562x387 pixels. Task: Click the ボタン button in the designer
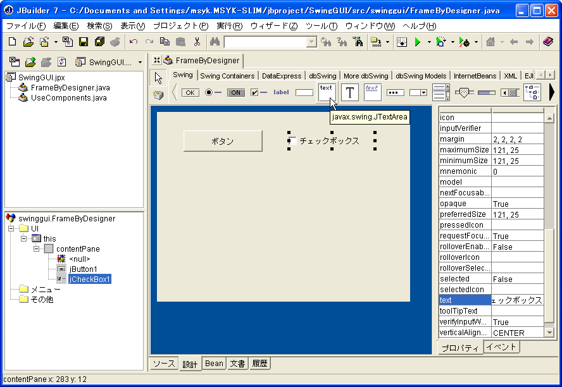click(223, 141)
